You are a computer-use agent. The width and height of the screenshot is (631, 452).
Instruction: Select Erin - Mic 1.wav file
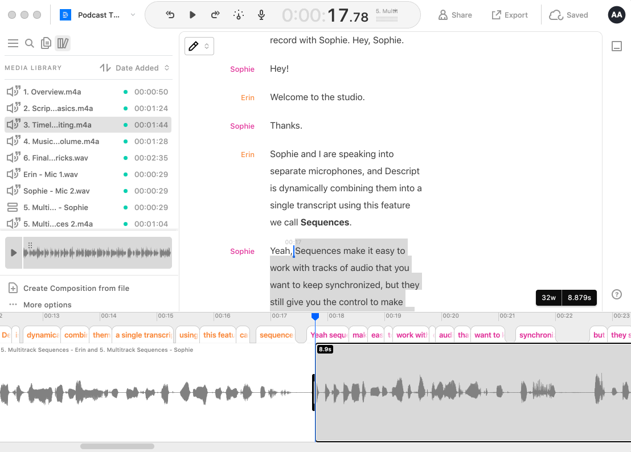tap(88, 174)
